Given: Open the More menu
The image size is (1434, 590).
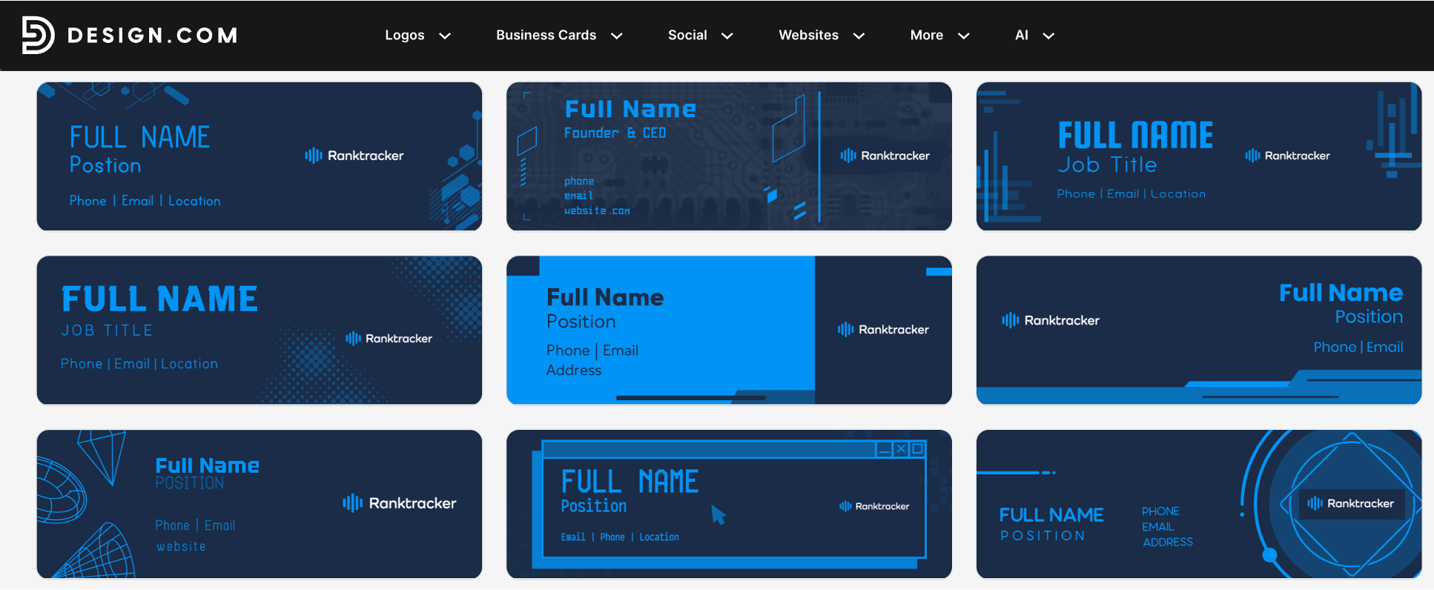Looking at the screenshot, I should (927, 35).
